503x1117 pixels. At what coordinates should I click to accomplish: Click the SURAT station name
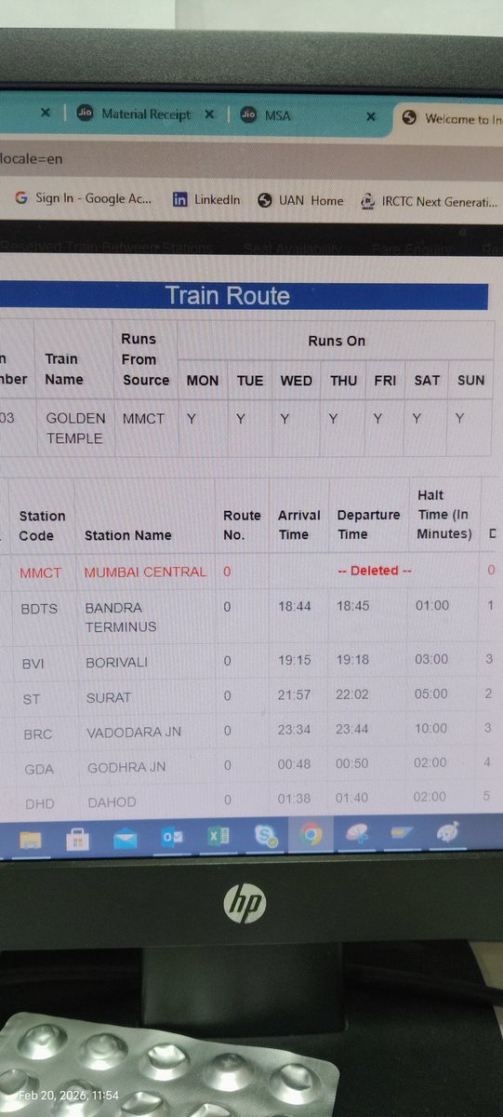(109, 697)
